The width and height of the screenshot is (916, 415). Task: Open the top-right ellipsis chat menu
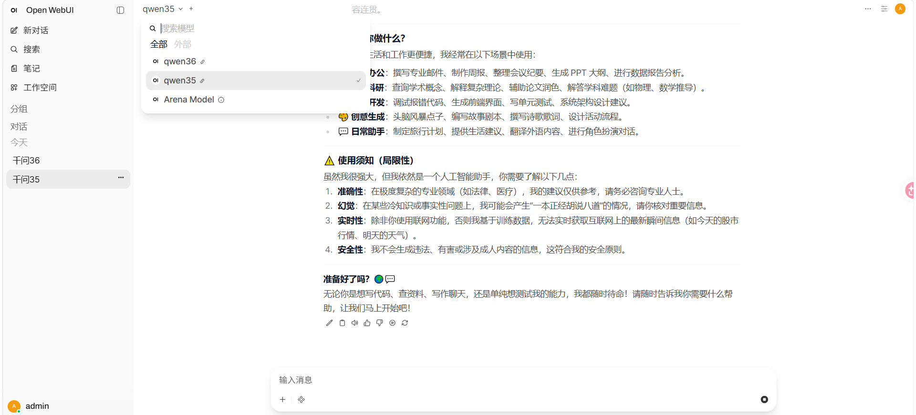tap(868, 9)
